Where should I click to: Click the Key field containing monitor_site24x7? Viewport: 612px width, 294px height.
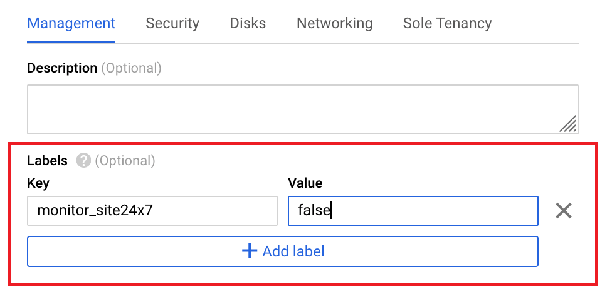152,211
